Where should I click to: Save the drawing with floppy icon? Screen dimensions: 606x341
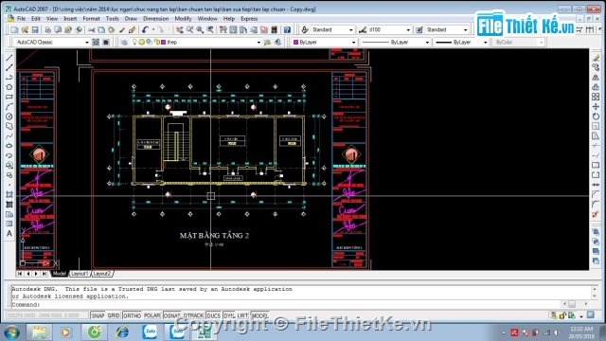click(35, 29)
